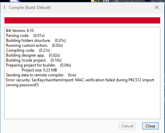Click the greyed-out Cancel button
The height and width of the screenshot is (133, 165).
click(x=127, y=126)
